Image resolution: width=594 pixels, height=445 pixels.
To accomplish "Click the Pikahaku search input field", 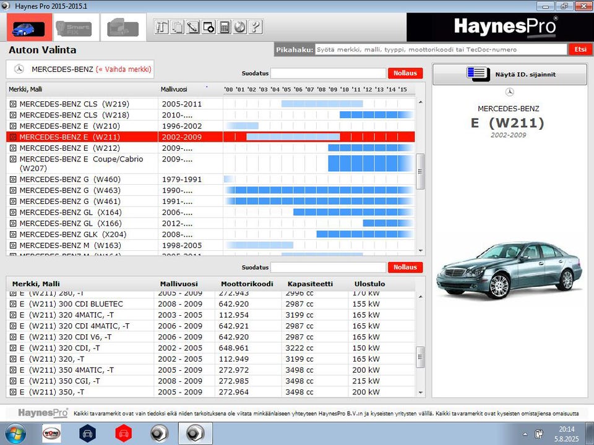I will [x=441, y=49].
